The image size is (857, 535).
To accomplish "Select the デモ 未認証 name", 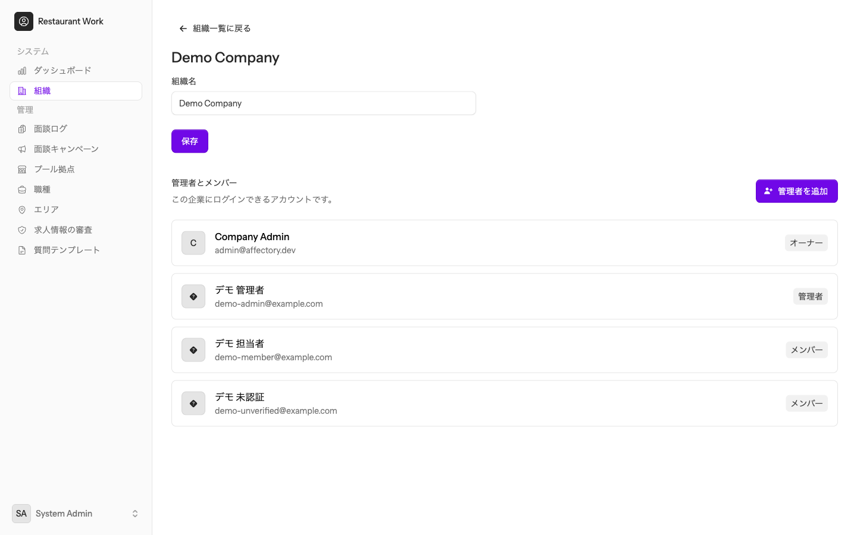I will click(240, 397).
